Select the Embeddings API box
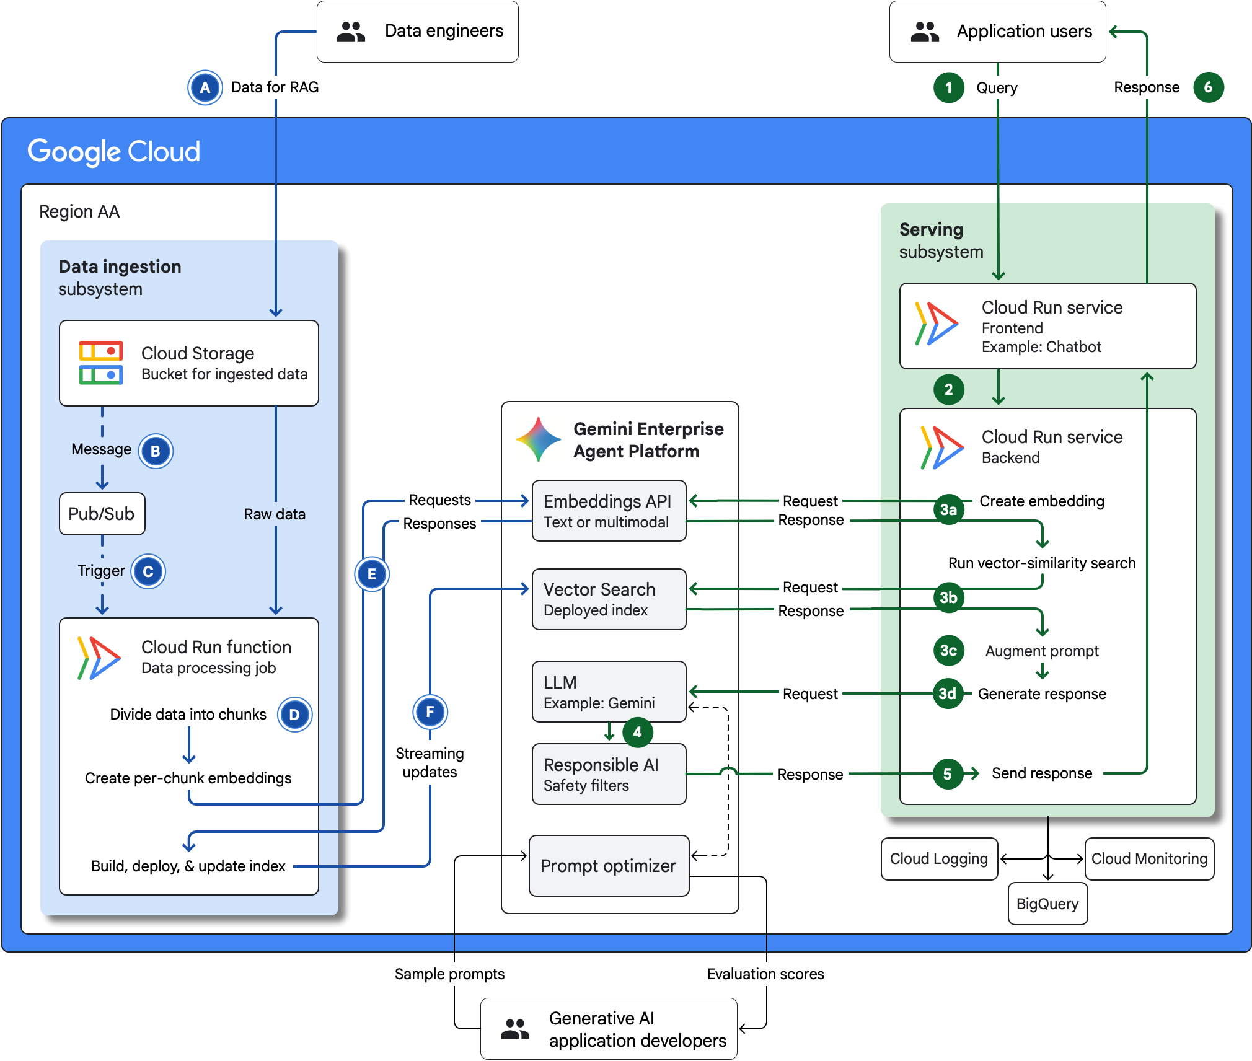Screen dimensions: 1252x1061 pyautogui.click(x=609, y=511)
